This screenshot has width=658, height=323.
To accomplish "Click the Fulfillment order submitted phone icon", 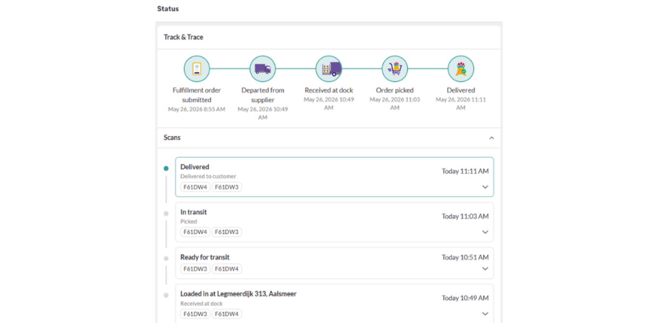I will [x=197, y=69].
